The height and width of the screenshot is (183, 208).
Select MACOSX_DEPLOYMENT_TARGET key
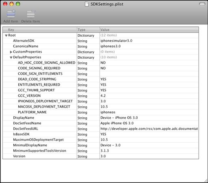tap(44, 107)
